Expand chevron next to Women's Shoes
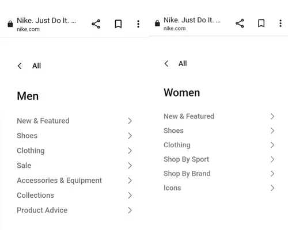 [272, 131]
